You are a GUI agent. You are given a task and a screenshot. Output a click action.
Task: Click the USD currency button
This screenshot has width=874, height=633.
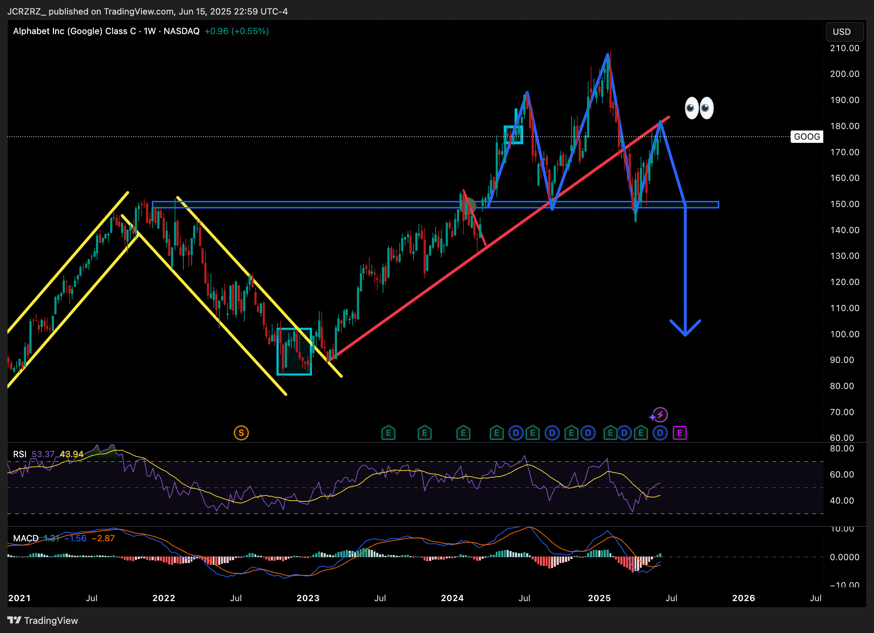pos(844,32)
